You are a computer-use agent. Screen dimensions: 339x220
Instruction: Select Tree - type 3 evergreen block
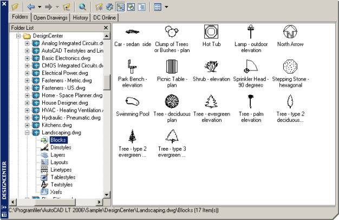click(172, 144)
